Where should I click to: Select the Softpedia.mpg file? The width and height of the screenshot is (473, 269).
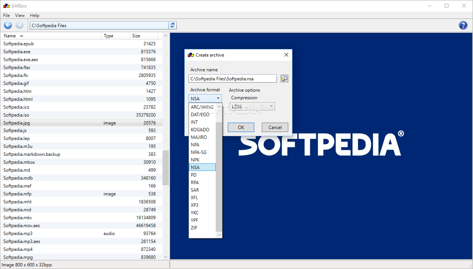pos(81,257)
